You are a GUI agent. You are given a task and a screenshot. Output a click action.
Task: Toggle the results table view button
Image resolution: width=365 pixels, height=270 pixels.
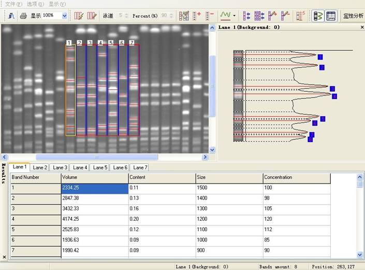[331, 16]
